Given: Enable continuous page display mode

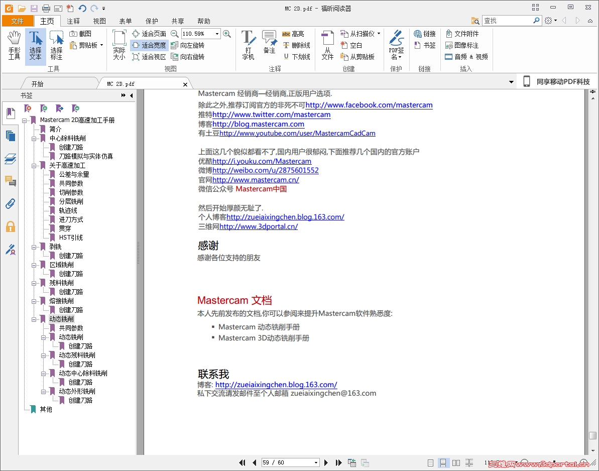Looking at the screenshot, I should click(x=443, y=462).
